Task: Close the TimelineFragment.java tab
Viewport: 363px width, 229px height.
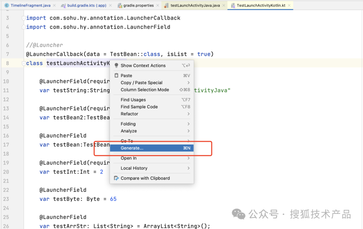Action: tap(54, 5)
